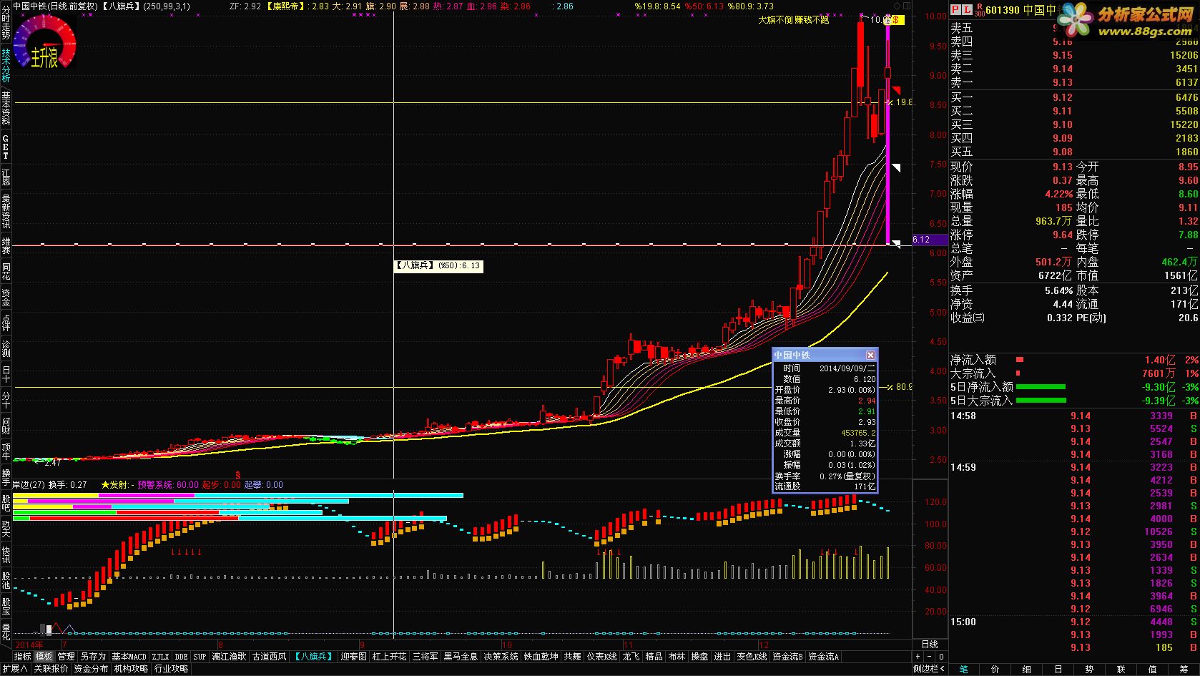
Task: Select the 筹 tab at bottom right
Action: [1184, 669]
